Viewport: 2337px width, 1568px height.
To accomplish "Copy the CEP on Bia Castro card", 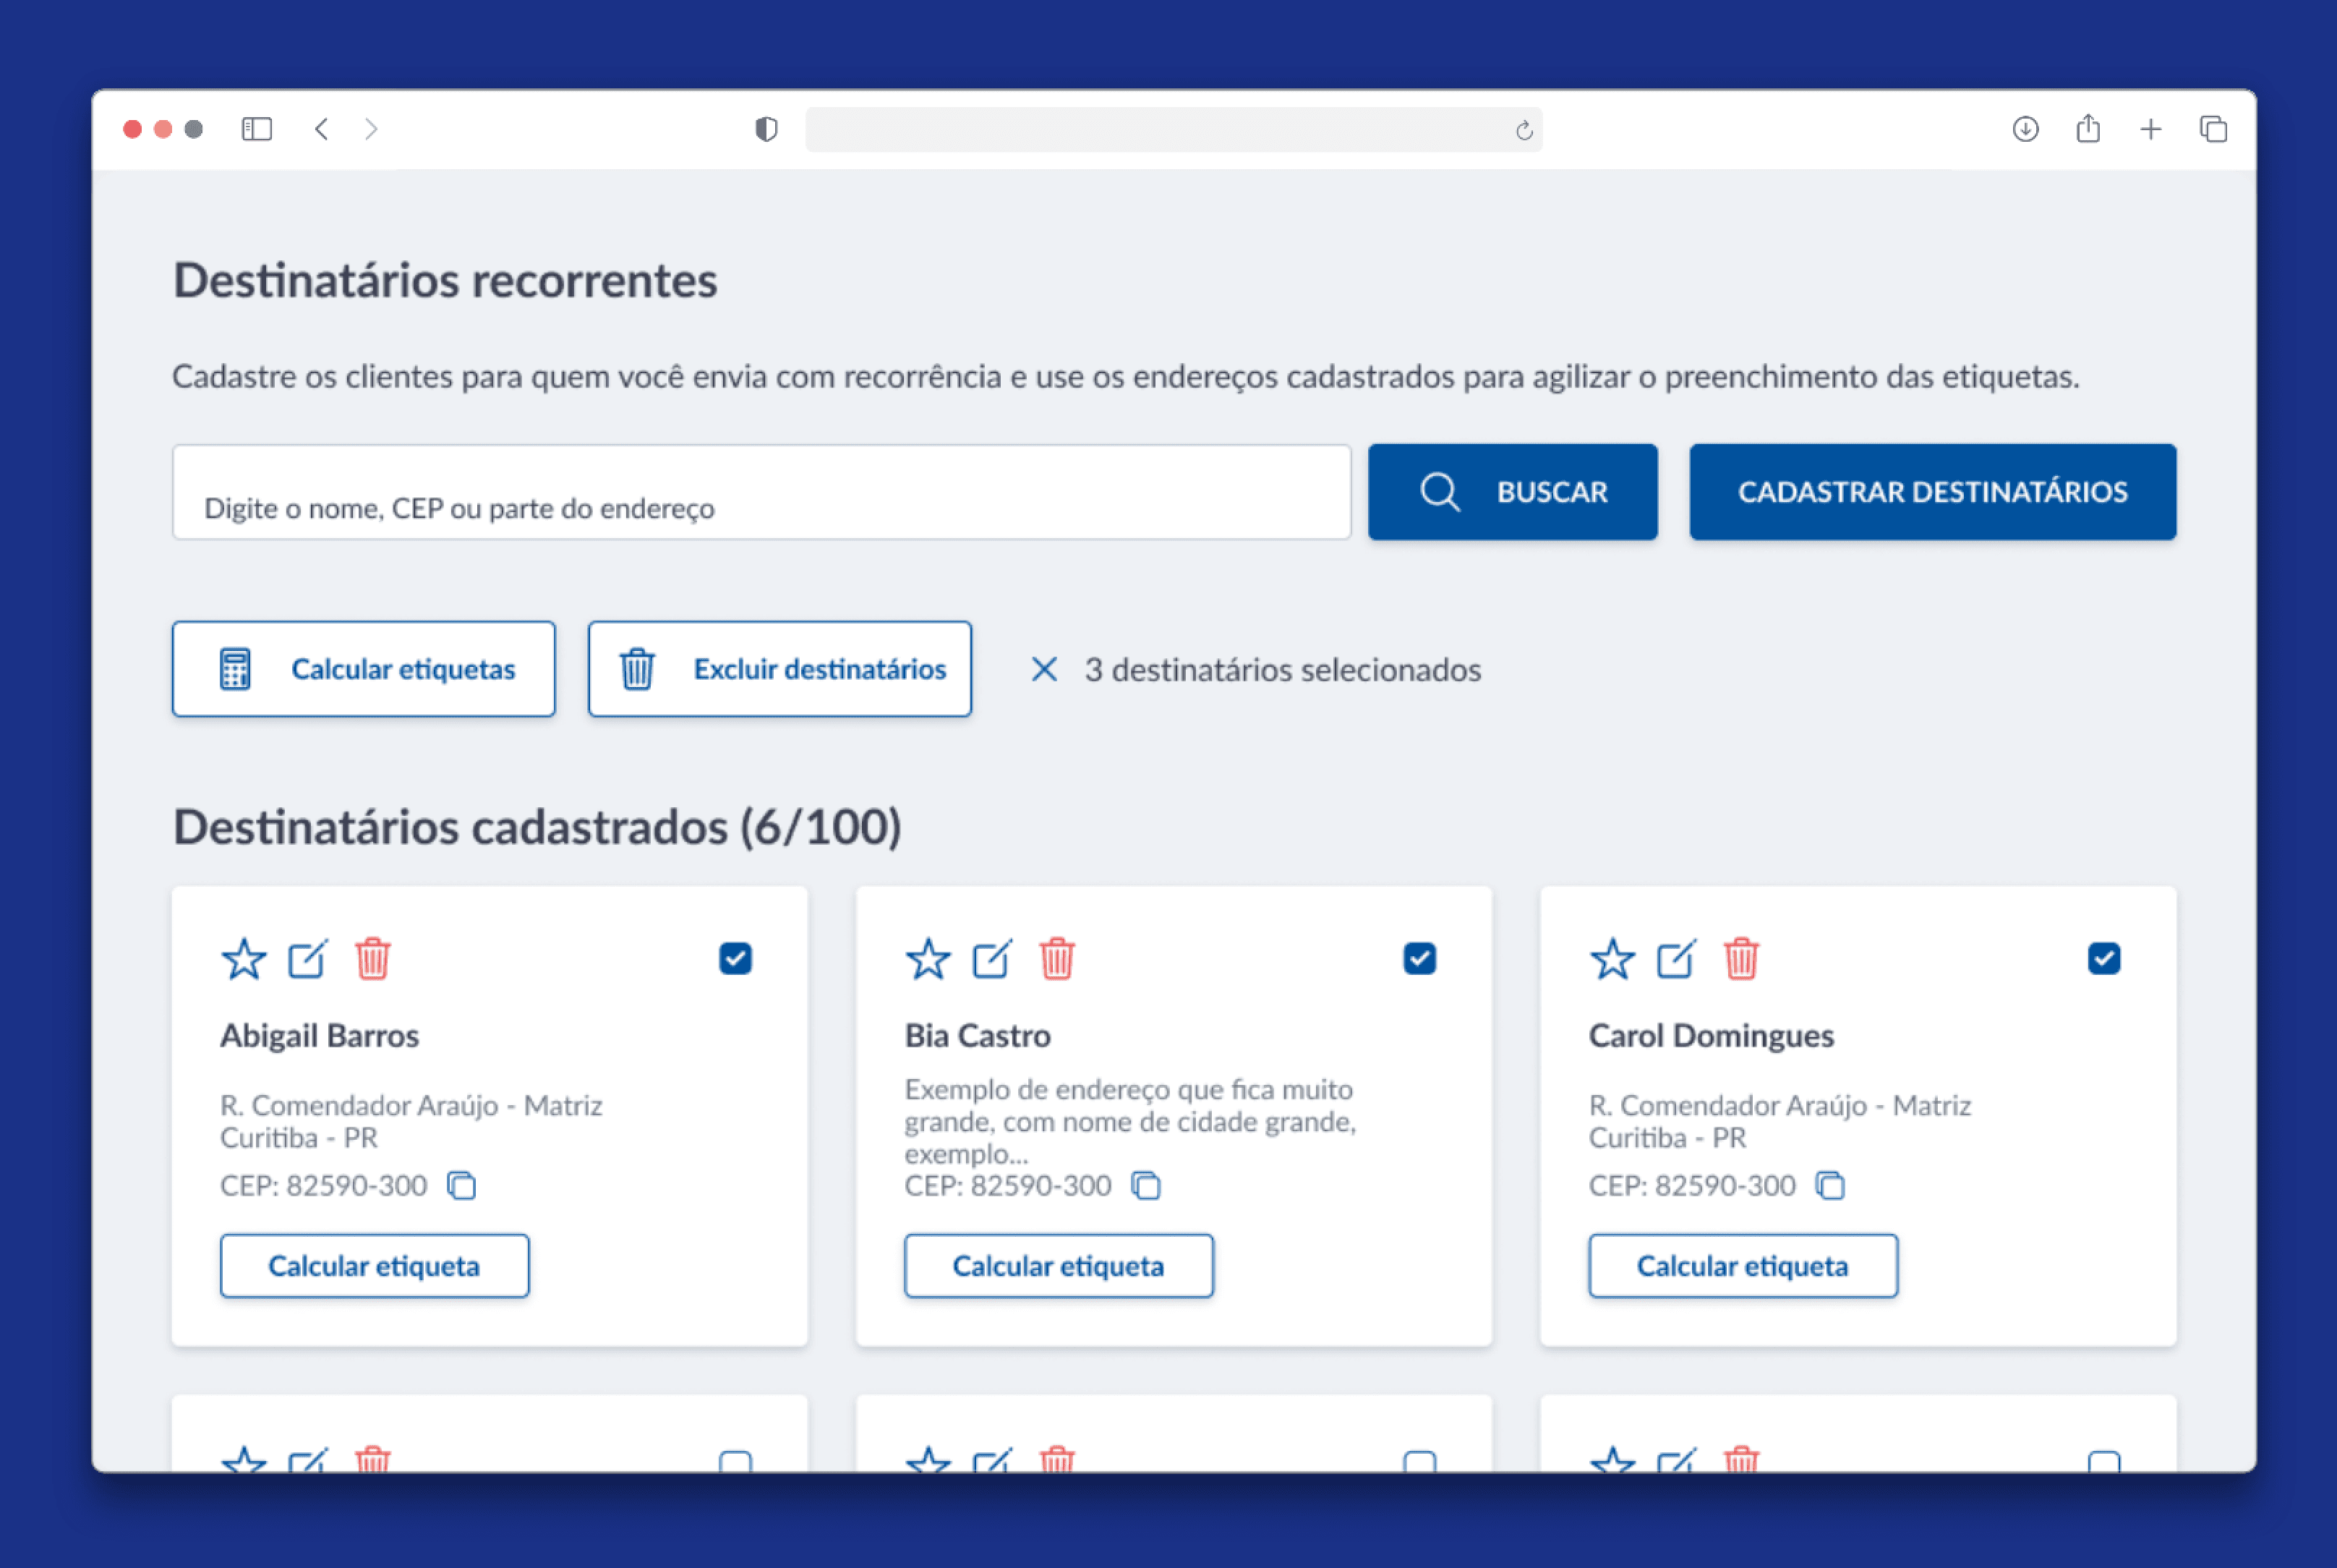I will 1145,1186.
